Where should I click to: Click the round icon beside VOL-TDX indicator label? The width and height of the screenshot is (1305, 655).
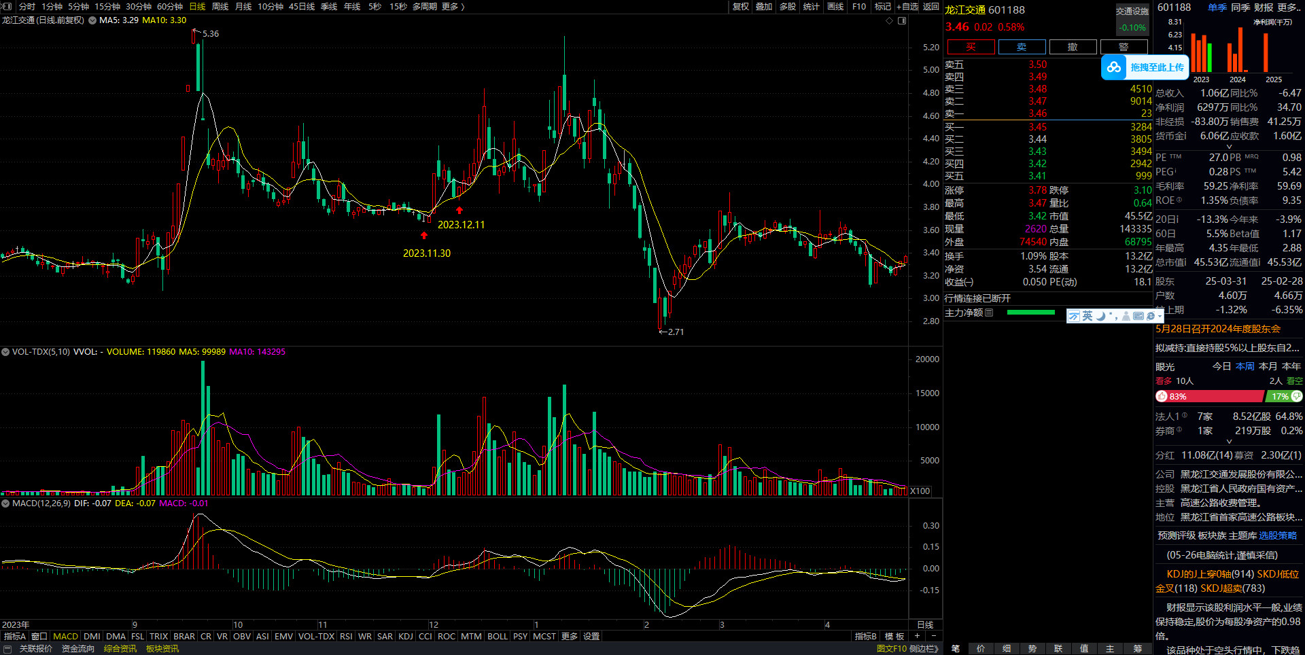tap(5, 352)
